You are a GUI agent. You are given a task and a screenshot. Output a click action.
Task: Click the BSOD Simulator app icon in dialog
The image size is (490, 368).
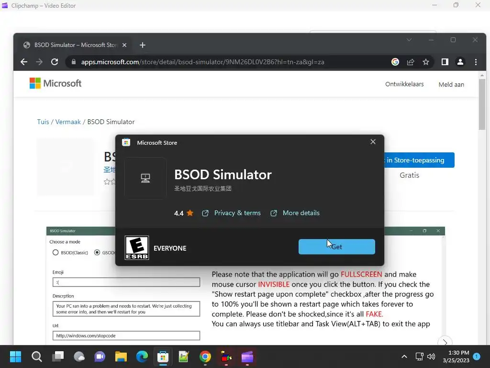pos(145,178)
